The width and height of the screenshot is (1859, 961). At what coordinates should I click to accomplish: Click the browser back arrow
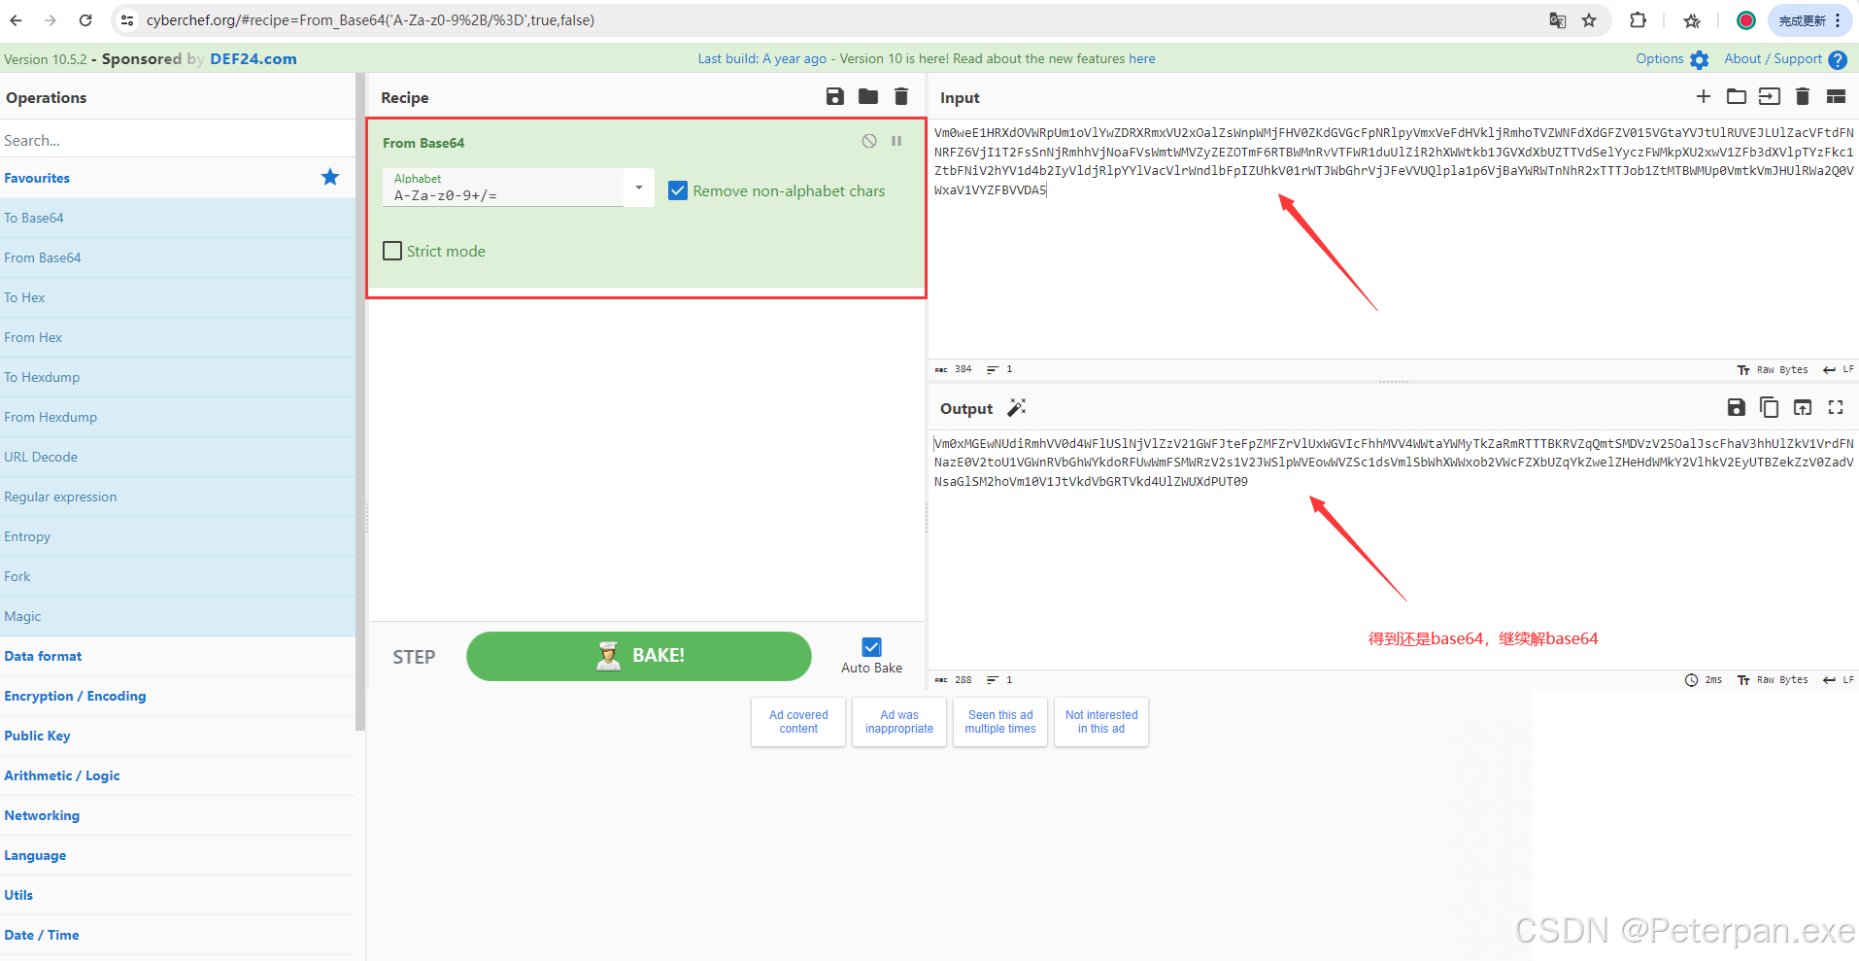click(x=17, y=19)
